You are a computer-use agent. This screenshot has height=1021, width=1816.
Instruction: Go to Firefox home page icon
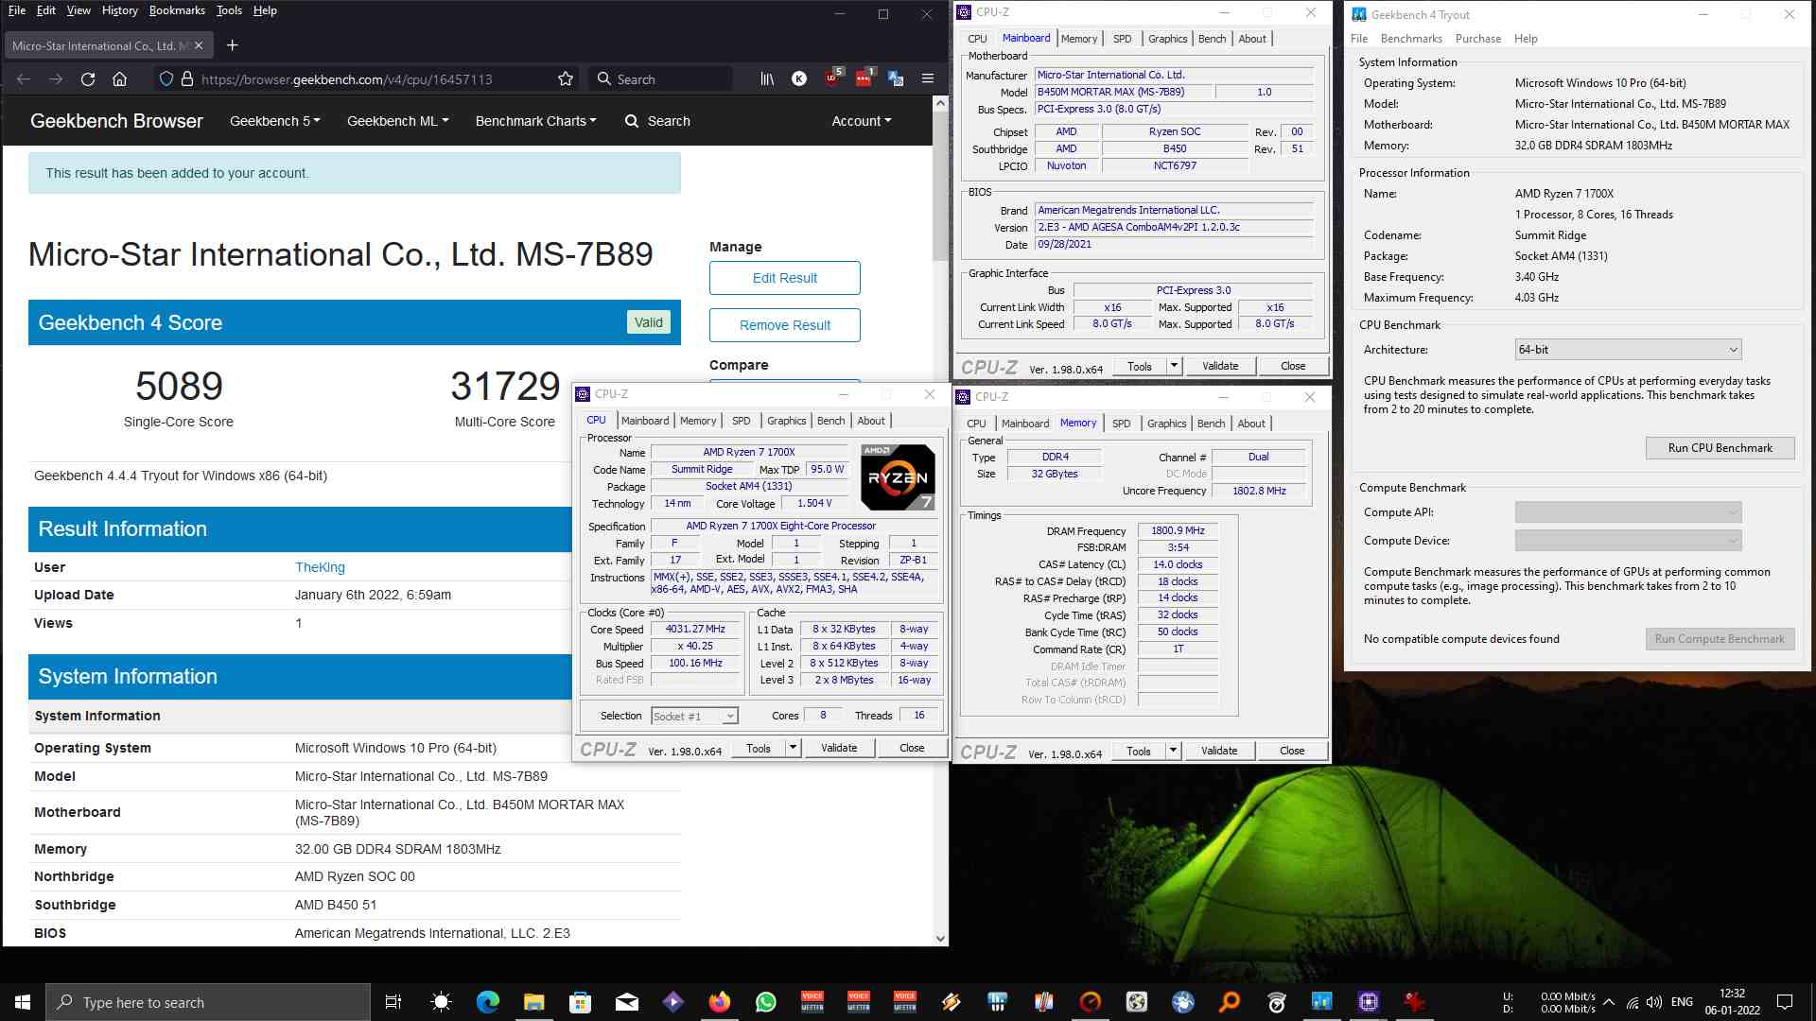119,79
